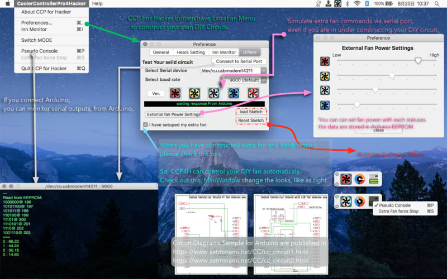Click the red fan power slider handle
The height and width of the screenshot is (279, 447).
point(418,60)
